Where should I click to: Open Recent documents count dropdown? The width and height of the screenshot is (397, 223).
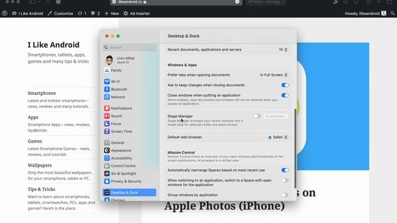pyautogui.click(x=283, y=50)
